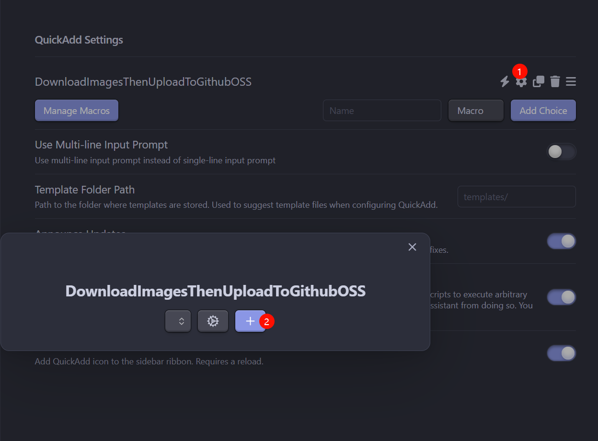Open the up-down chevron selector in popup
598x441 pixels.
pyautogui.click(x=178, y=321)
